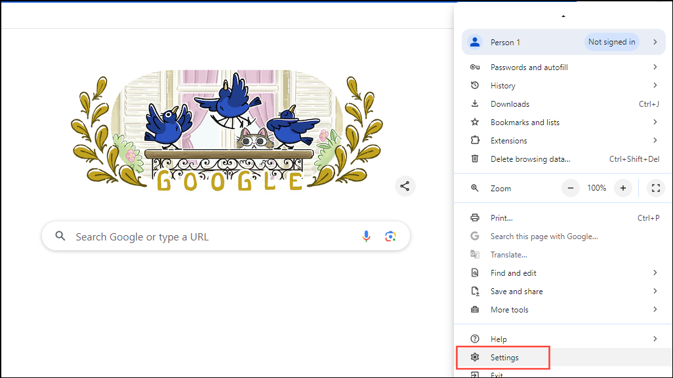This screenshot has height=378, width=673.
Task: Click the Search Google or type URL field
Action: point(210,236)
